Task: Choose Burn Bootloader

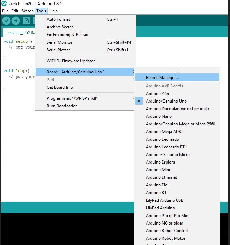Action: [85, 106]
